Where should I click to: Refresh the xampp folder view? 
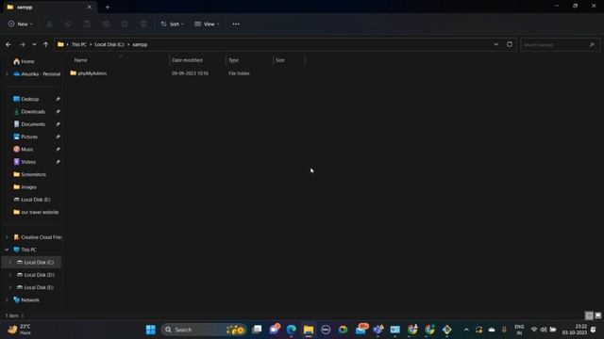pos(510,44)
